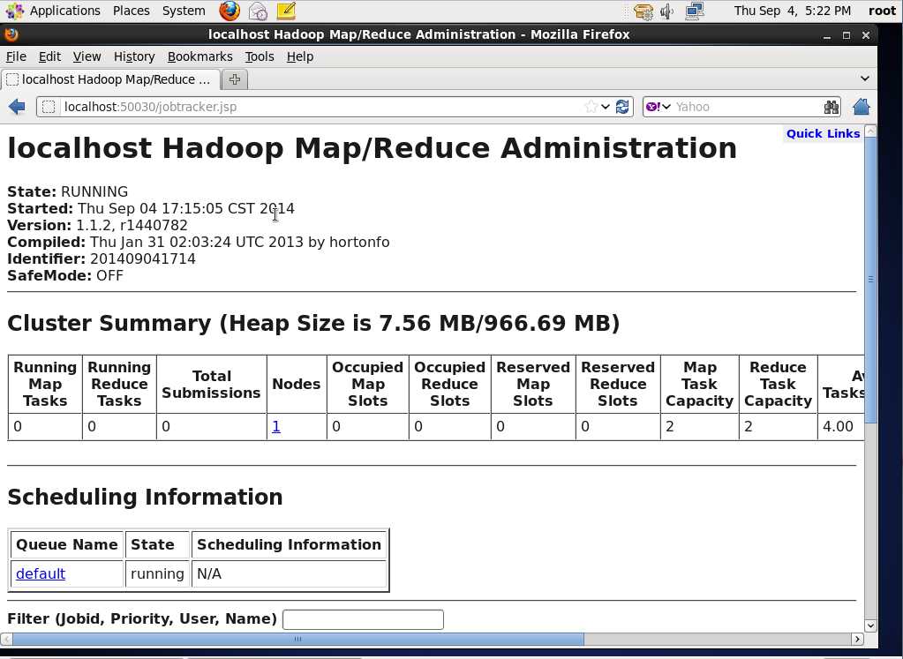Click the Reduce Task Capacity header
903x659 pixels.
(x=778, y=384)
